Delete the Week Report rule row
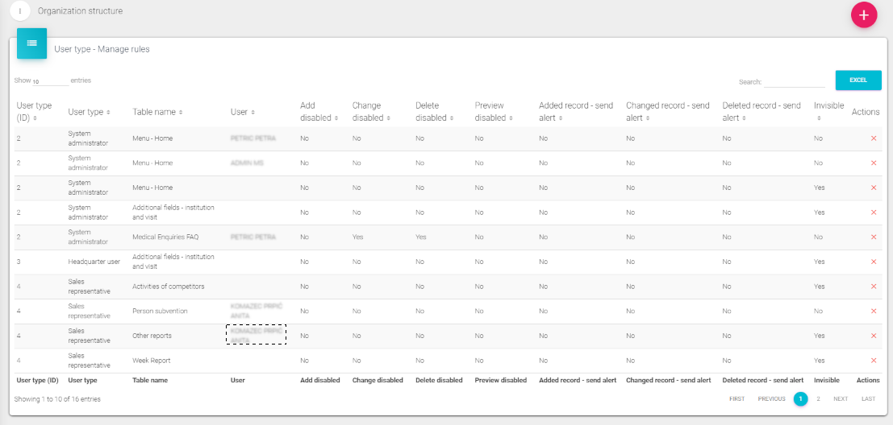Viewport: 893px width, 425px height. point(873,361)
